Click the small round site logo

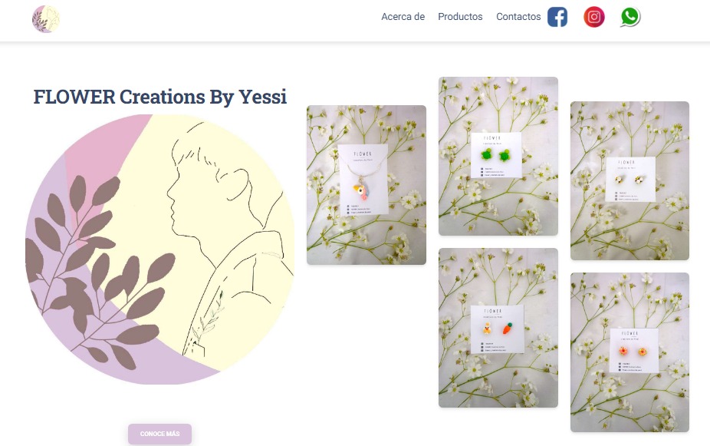click(46, 19)
